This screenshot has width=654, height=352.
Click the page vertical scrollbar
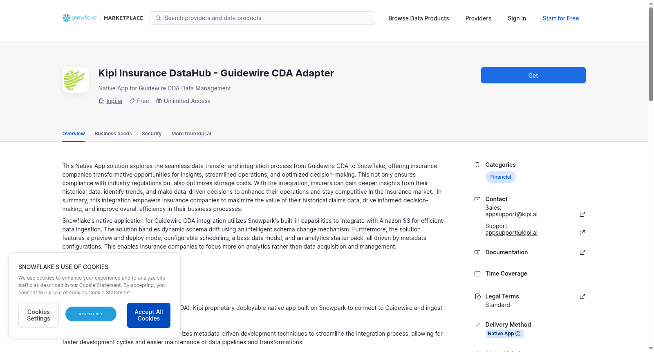coord(651,54)
